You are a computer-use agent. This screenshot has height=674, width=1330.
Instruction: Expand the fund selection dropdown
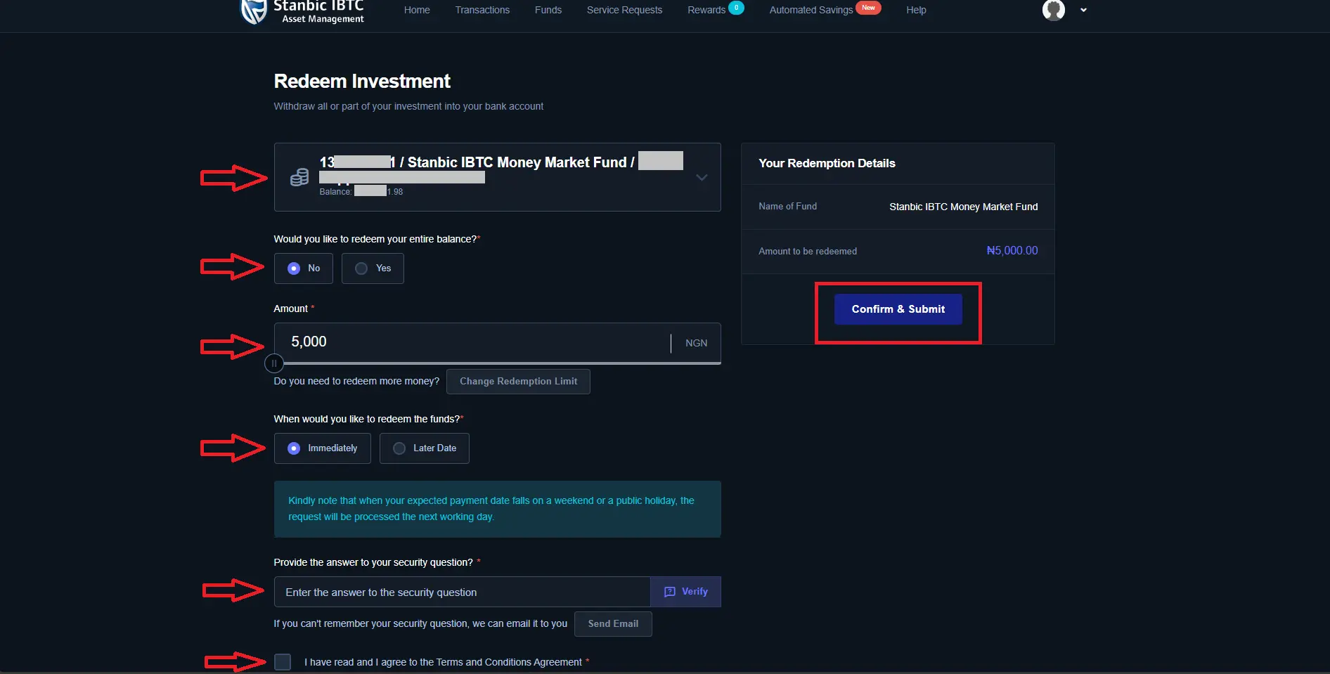click(701, 177)
